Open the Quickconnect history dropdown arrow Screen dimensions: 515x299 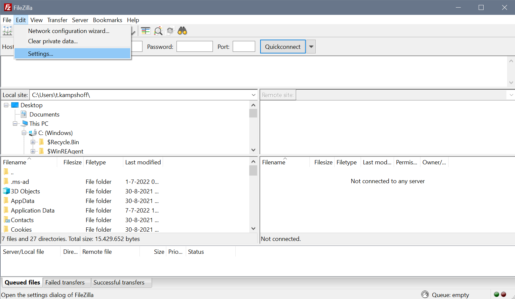click(x=311, y=47)
